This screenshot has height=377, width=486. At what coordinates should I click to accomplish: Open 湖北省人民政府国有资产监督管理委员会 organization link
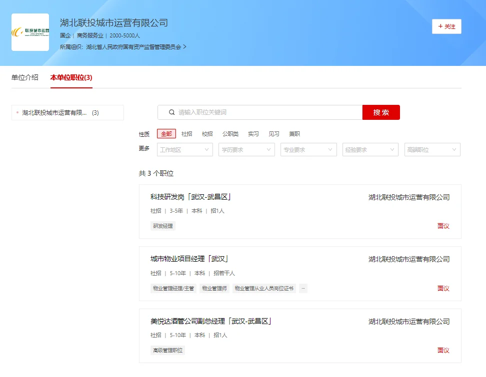[x=136, y=46]
